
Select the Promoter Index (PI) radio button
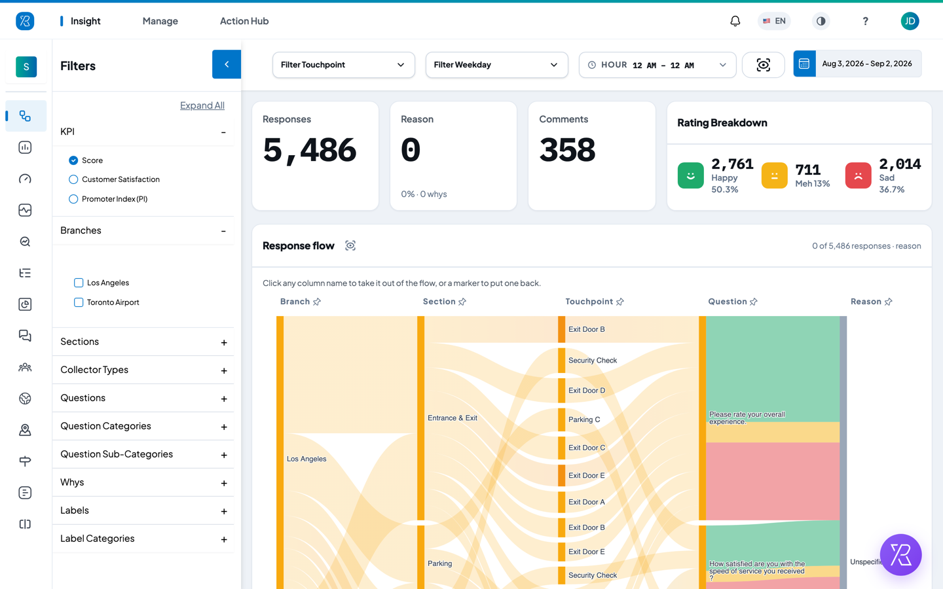coord(73,199)
